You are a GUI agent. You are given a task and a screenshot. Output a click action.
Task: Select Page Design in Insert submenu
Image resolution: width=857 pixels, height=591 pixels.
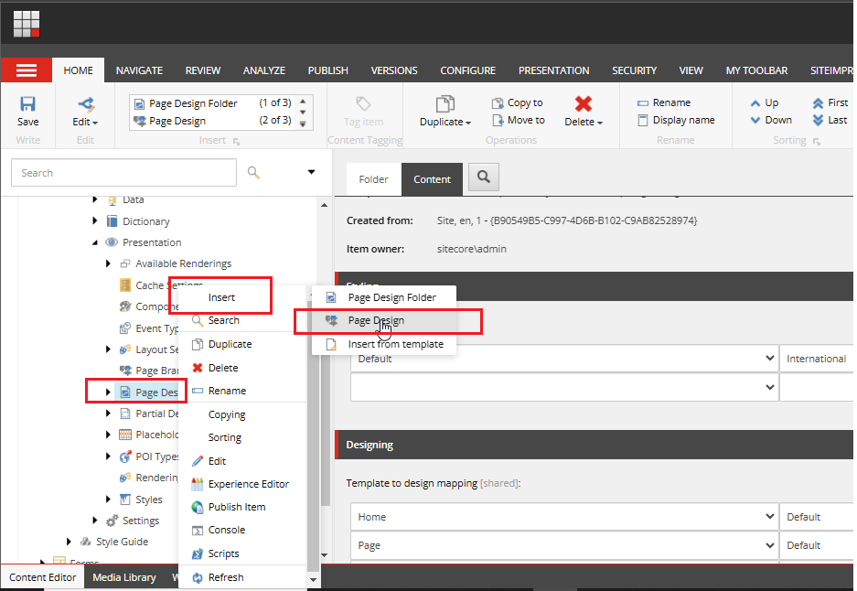tap(376, 320)
